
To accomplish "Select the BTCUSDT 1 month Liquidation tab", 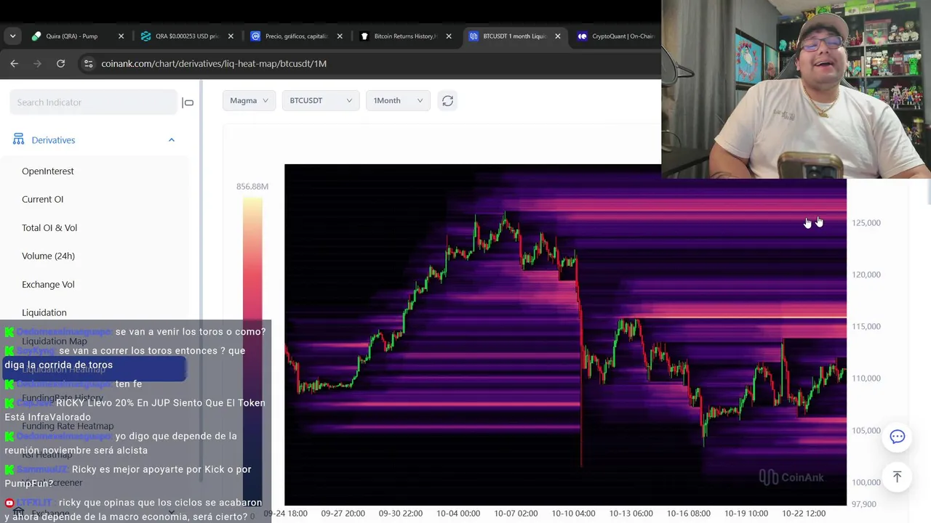I will click(514, 36).
